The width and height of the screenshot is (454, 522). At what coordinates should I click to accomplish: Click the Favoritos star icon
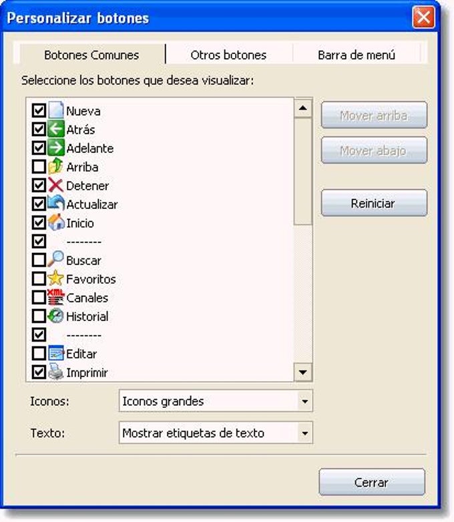click(55, 278)
